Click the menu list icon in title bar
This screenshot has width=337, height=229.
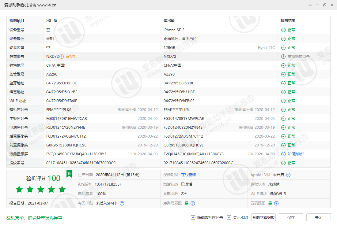point(310,5)
